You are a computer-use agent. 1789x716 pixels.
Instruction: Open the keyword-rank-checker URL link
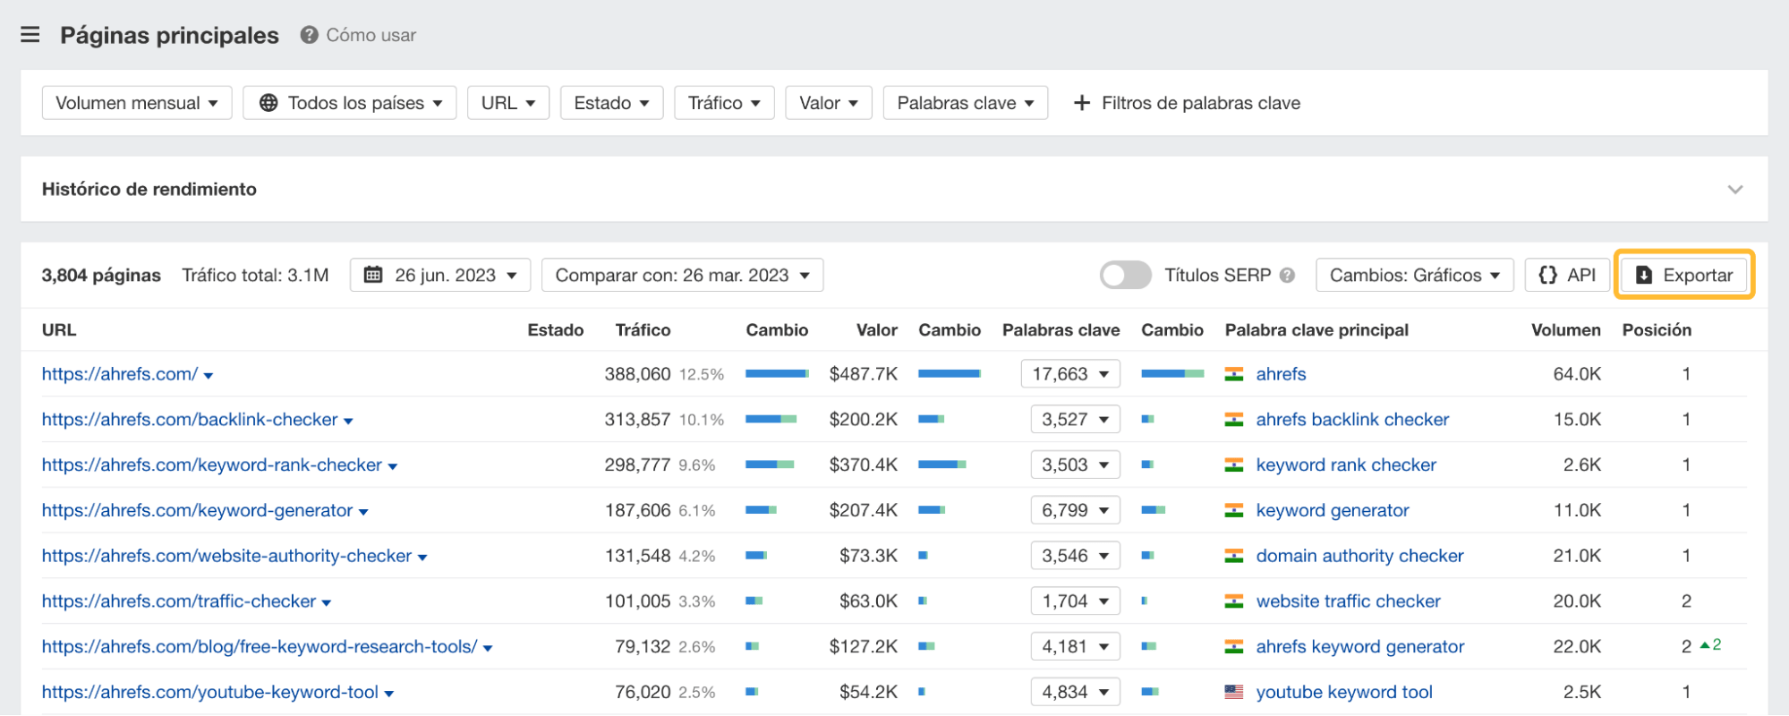coord(212,465)
